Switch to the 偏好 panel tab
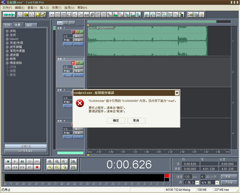Image resolution: width=240 pixels, height=193 pixels. point(31,25)
